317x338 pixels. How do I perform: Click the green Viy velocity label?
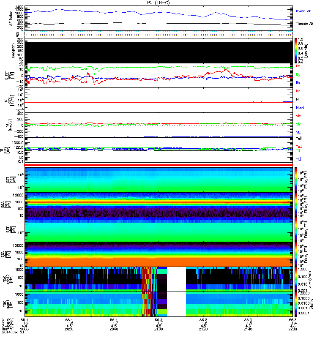pos(298,124)
